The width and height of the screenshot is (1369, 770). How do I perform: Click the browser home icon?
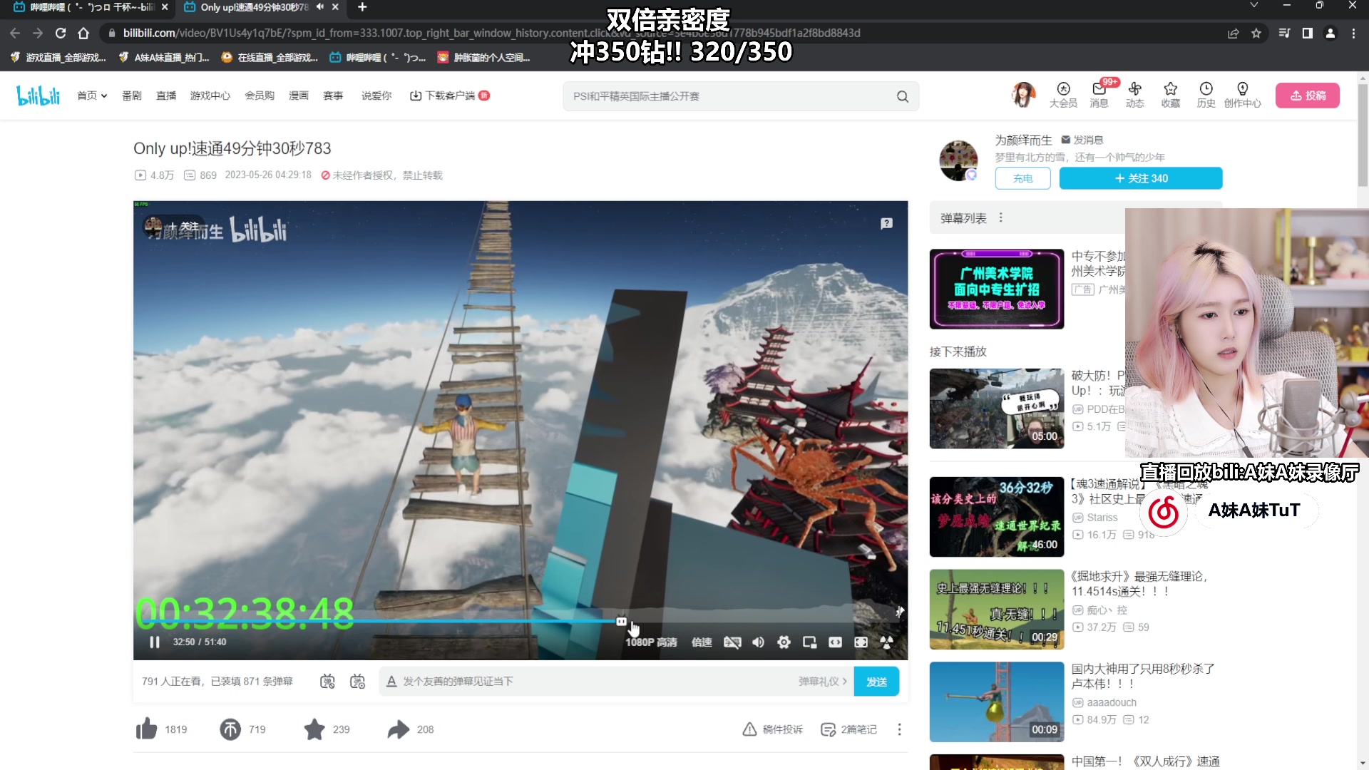pyautogui.click(x=83, y=33)
